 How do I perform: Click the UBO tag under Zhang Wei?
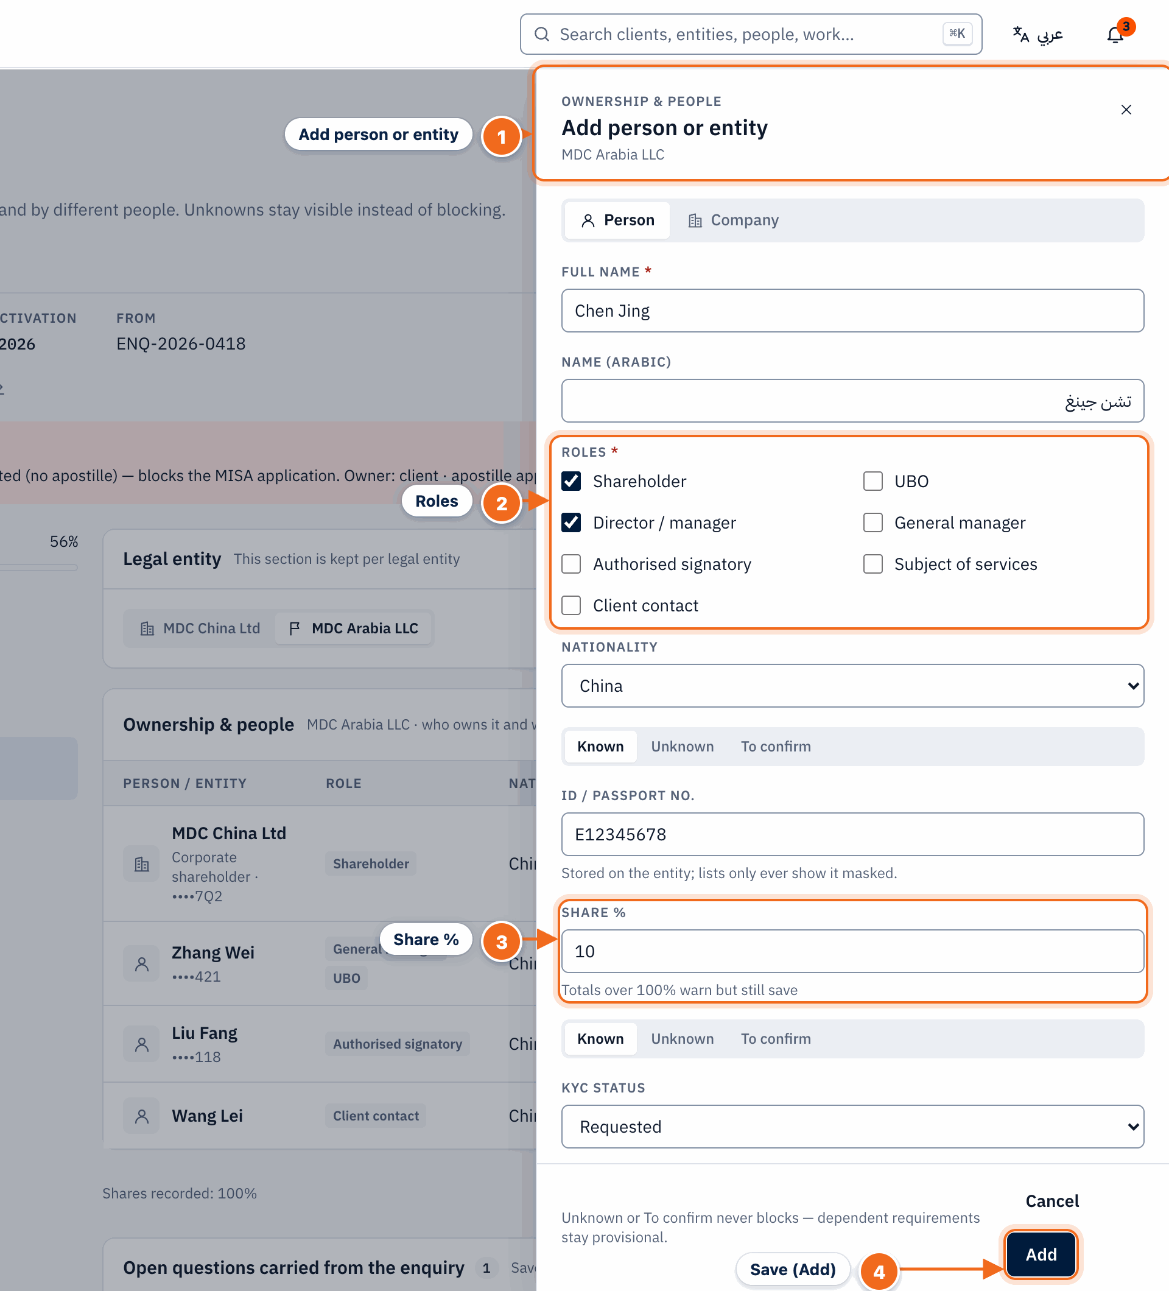pyautogui.click(x=346, y=979)
